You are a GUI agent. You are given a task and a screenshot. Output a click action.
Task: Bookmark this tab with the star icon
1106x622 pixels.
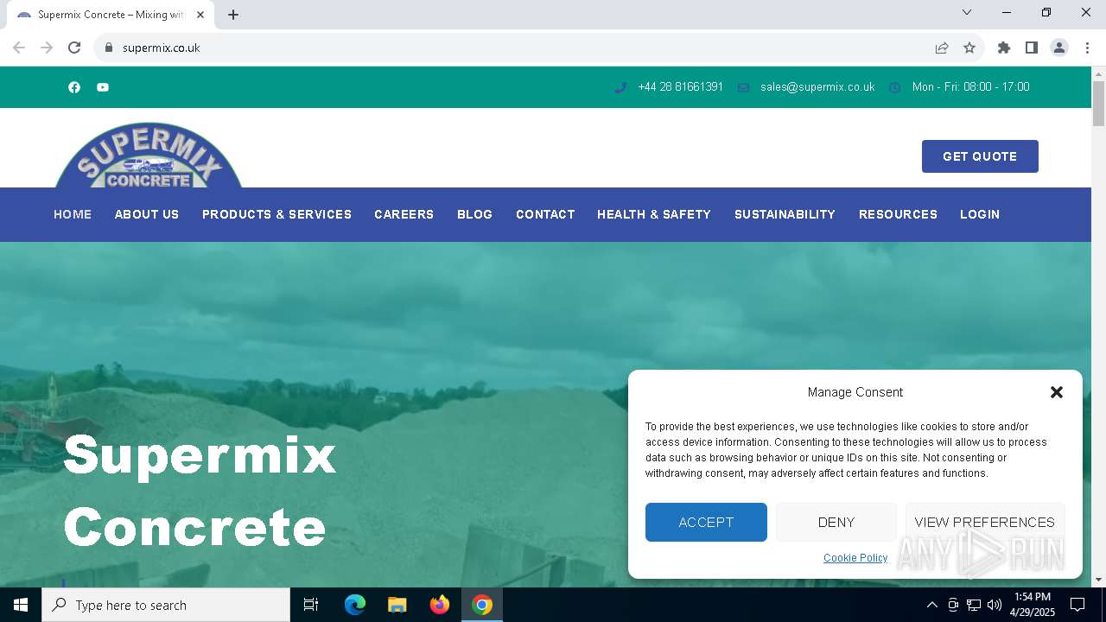[x=969, y=48]
